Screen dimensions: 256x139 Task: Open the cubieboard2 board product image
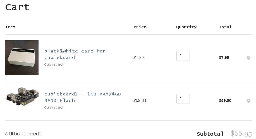[22, 96]
